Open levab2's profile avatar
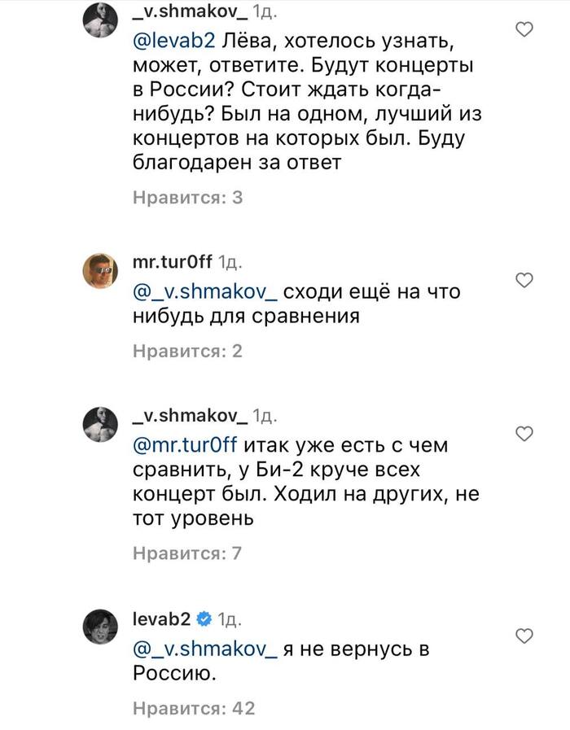 [x=103, y=627]
